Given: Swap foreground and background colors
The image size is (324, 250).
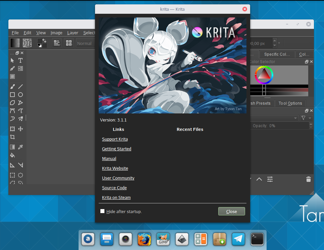Looking at the screenshot, I should click(x=44, y=40).
